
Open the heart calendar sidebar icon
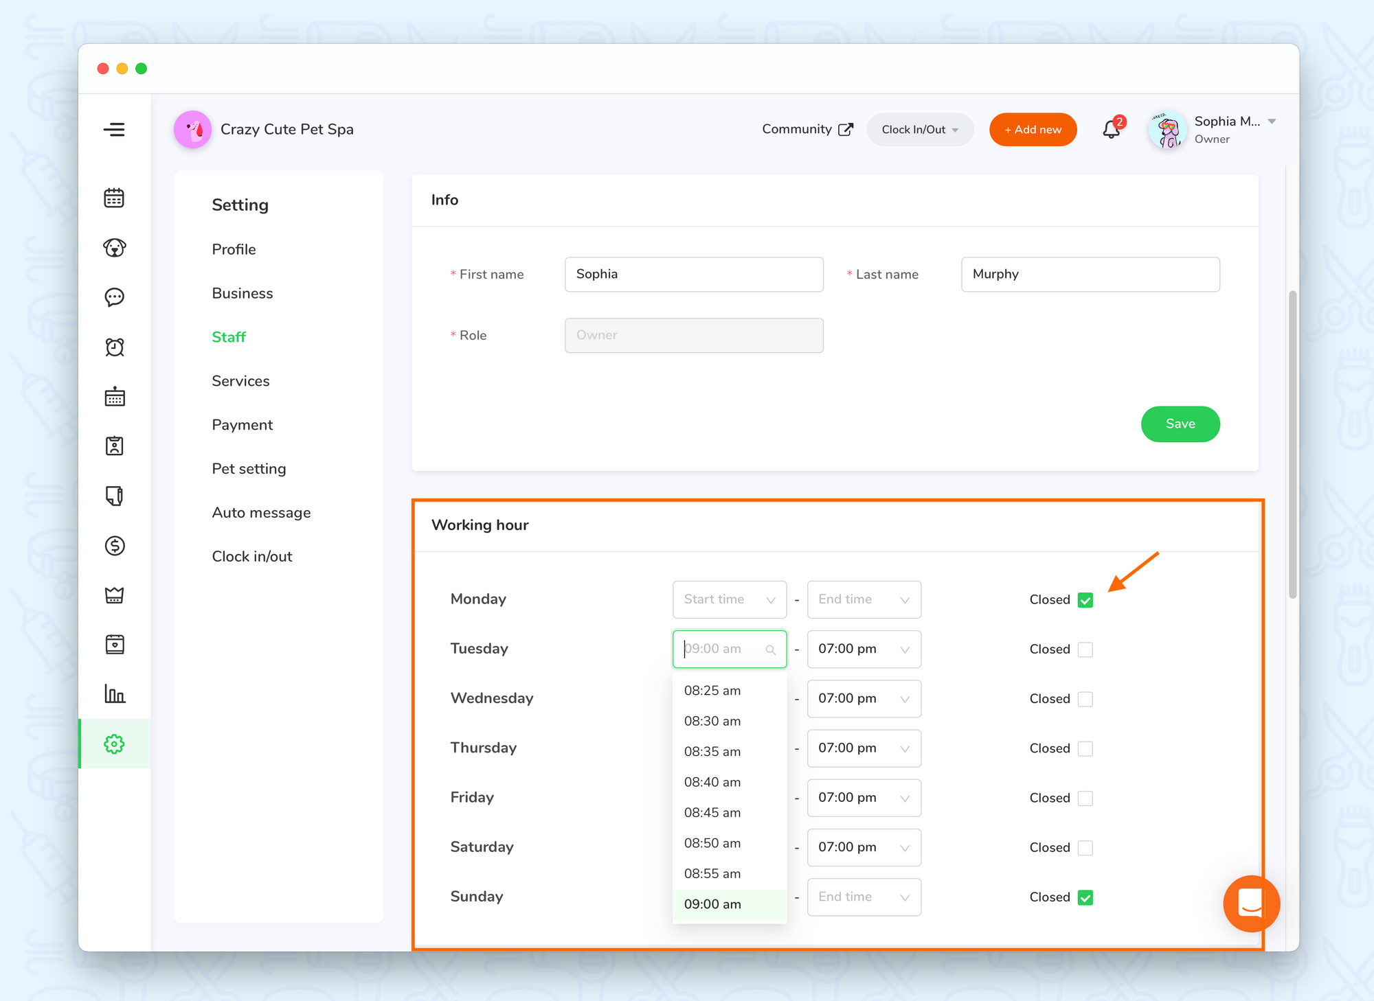(x=114, y=644)
